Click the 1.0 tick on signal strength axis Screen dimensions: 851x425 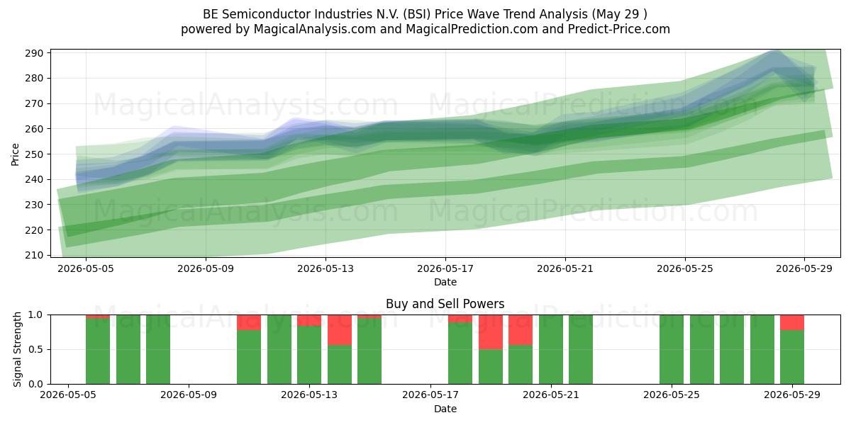pos(37,314)
